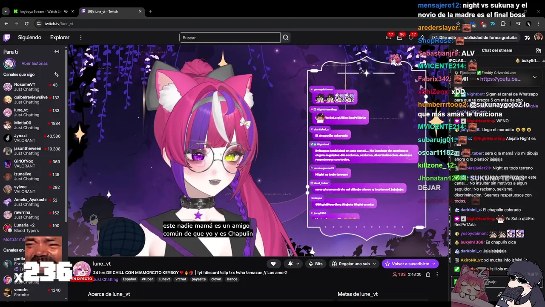
Task: Open NosomeVT channel in sidebar
Action: point(32,87)
